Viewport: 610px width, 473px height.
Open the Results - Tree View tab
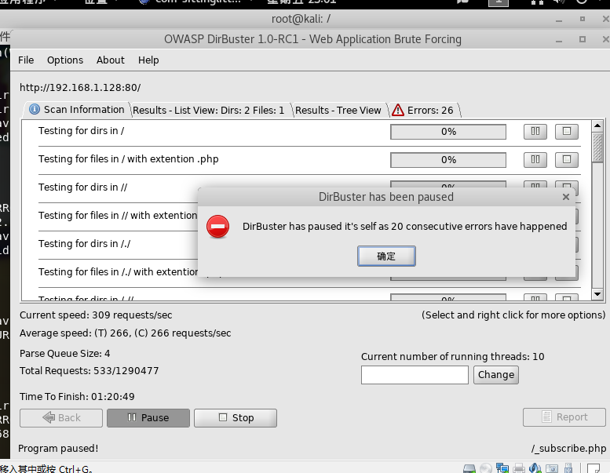(338, 111)
